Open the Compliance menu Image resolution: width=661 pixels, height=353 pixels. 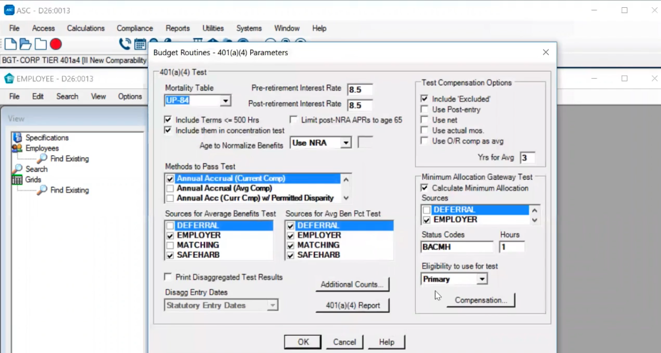(x=135, y=28)
